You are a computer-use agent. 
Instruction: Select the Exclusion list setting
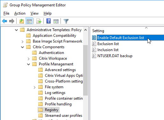(108, 44)
